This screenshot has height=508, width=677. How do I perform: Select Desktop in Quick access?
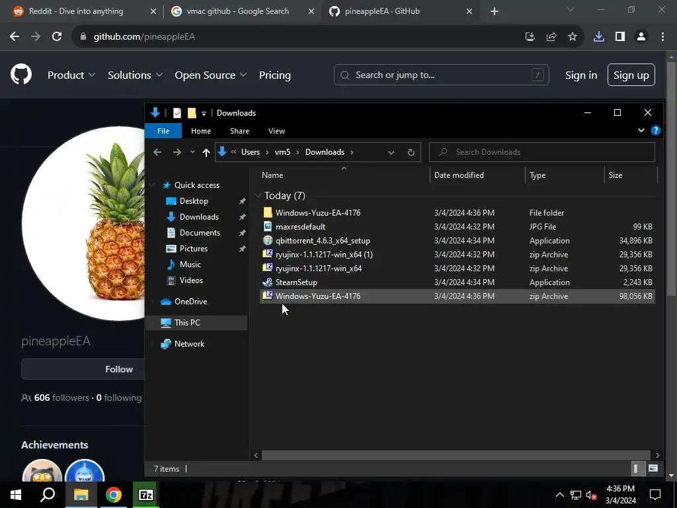(194, 201)
